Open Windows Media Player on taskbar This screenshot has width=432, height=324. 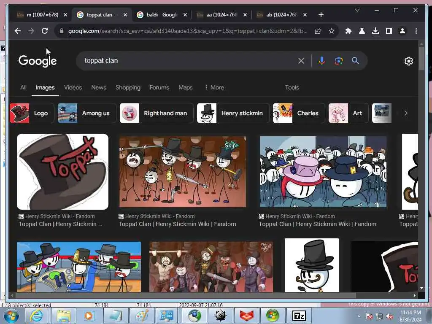[89, 316]
